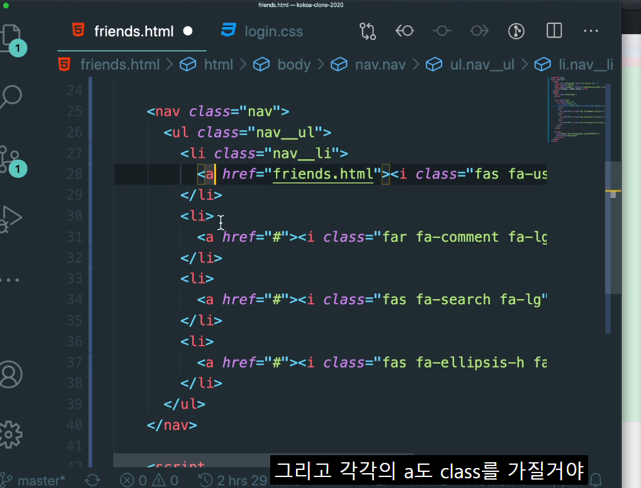Switch to the friends.html tab
Screen dimensions: 641x488
[x=133, y=32]
